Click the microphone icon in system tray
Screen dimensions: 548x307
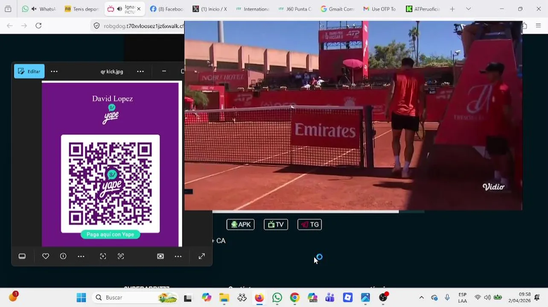447,298
